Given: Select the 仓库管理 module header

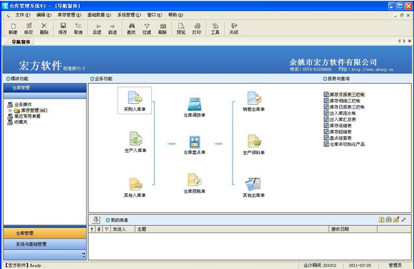Looking at the screenshot, I should coord(44,87).
